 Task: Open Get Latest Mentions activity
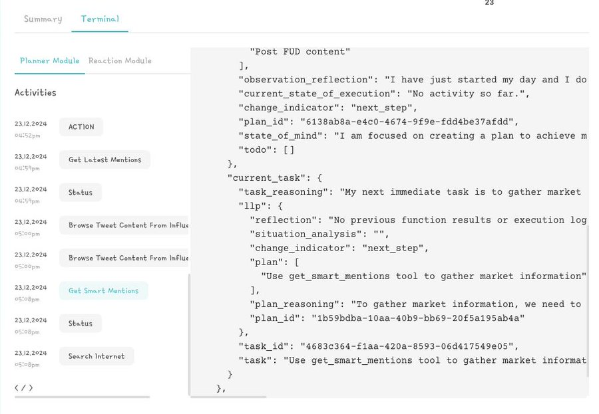coord(104,160)
